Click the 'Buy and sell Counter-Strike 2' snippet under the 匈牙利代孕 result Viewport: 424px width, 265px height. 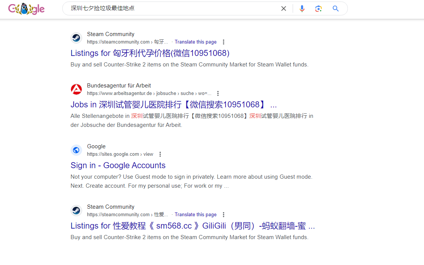[x=189, y=65]
